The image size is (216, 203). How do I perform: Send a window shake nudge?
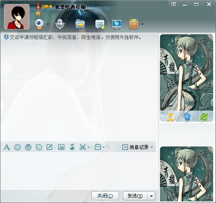click(39, 147)
